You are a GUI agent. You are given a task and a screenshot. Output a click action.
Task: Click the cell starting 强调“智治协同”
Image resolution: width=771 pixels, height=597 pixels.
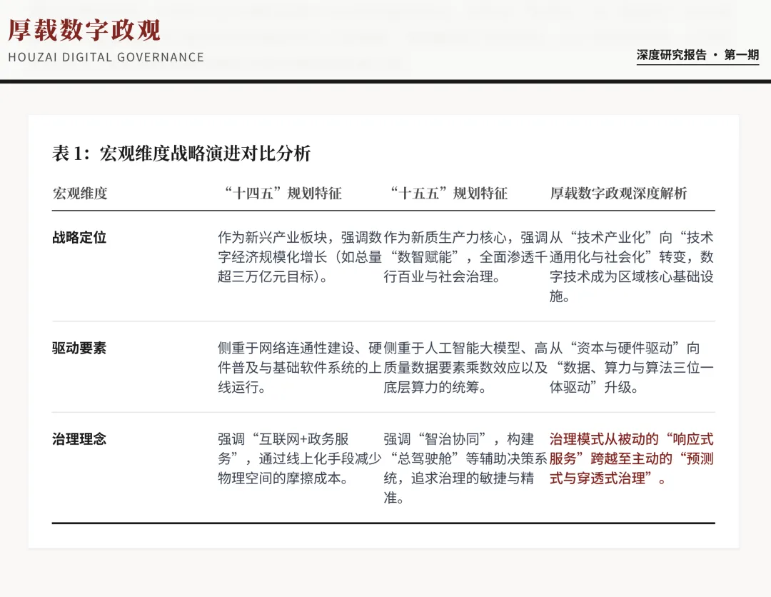pyautogui.click(x=465, y=468)
